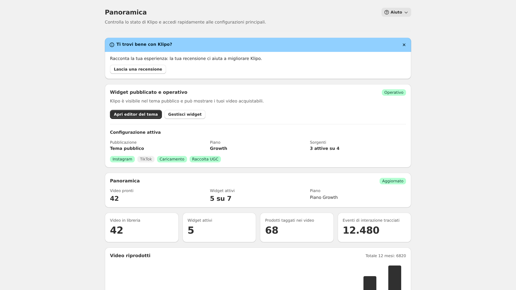Click the Lascia una recensione button

[138, 69]
